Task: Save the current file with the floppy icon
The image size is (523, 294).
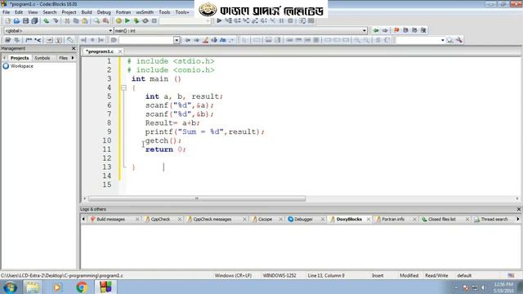Action: pyautogui.click(x=25, y=21)
